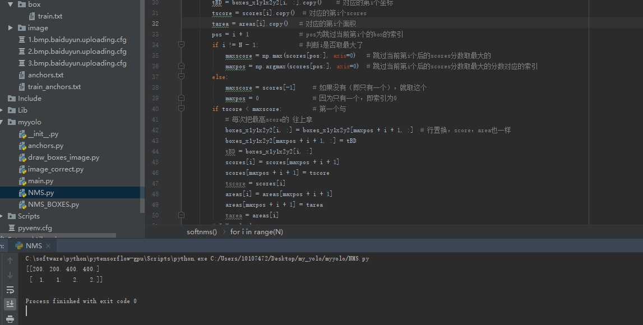The width and height of the screenshot is (643, 325).
Task: Close the NMS run tab
Action: [48, 246]
